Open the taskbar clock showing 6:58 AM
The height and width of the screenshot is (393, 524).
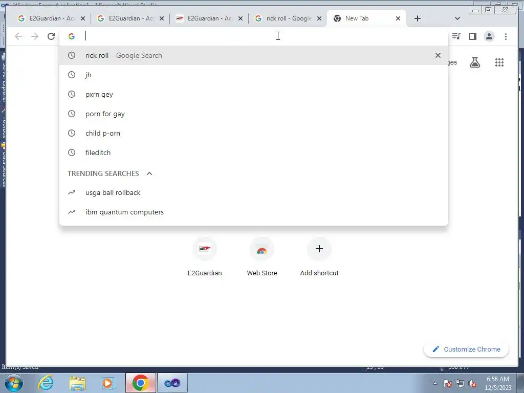tap(498, 383)
